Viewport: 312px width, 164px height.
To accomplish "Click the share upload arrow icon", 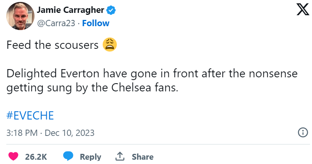I will (x=120, y=157).
